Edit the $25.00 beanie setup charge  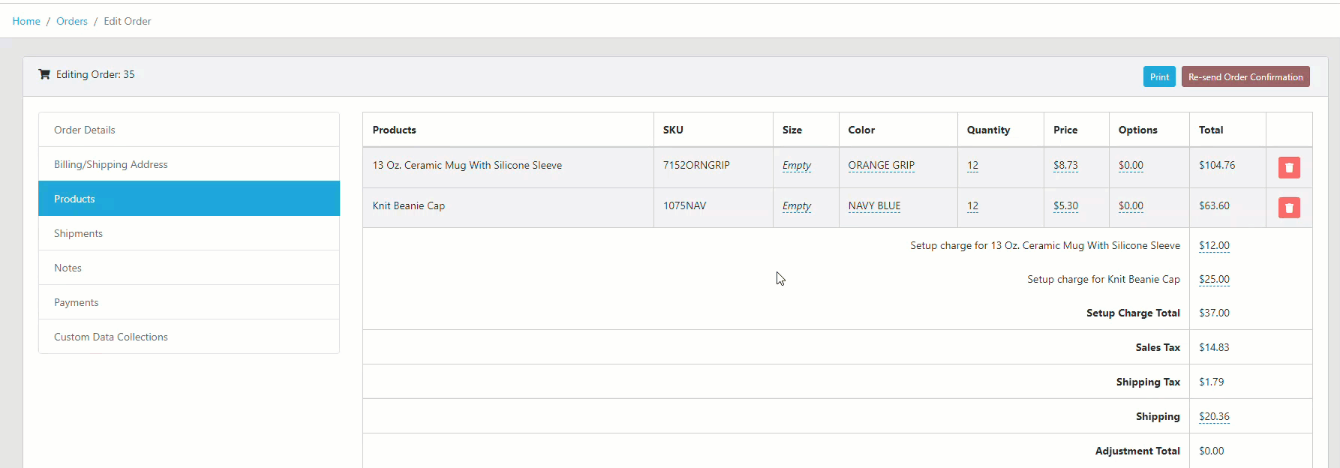pyautogui.click(x=1213, y=279)
